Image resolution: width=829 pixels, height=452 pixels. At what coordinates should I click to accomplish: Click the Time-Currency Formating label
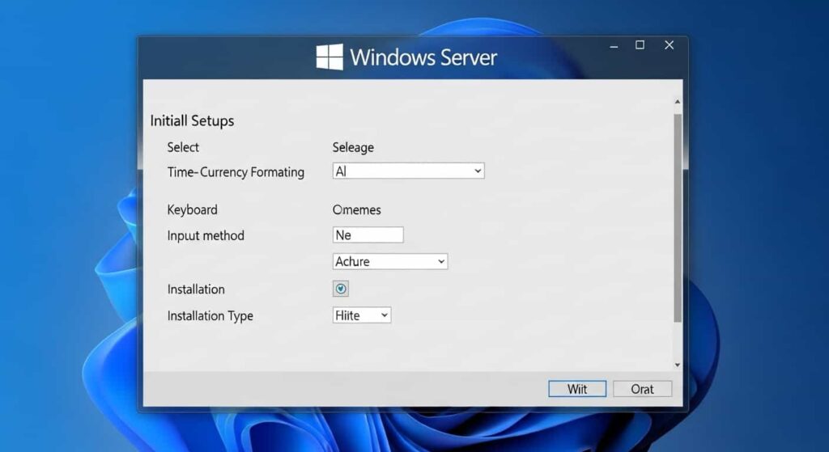(x=236, y=172)
